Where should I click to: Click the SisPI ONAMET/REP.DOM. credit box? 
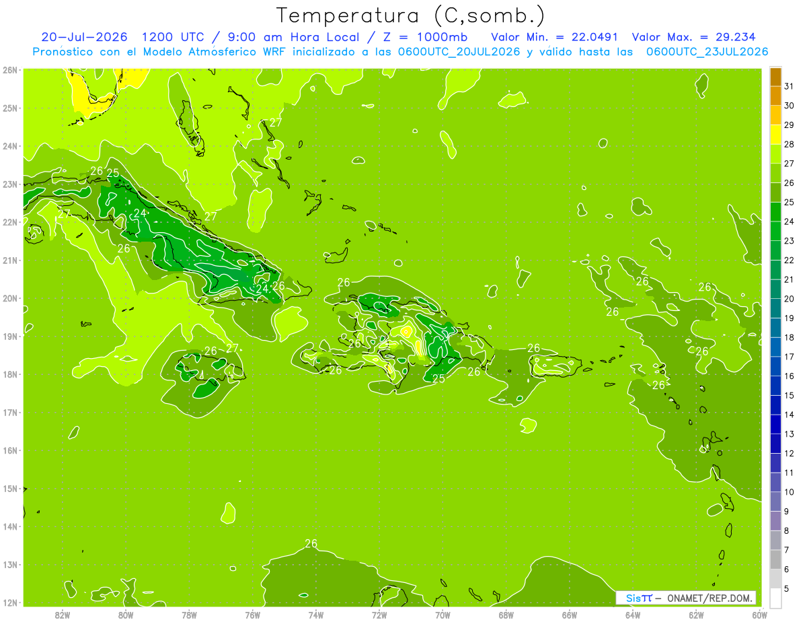click(x=686, y=598)
